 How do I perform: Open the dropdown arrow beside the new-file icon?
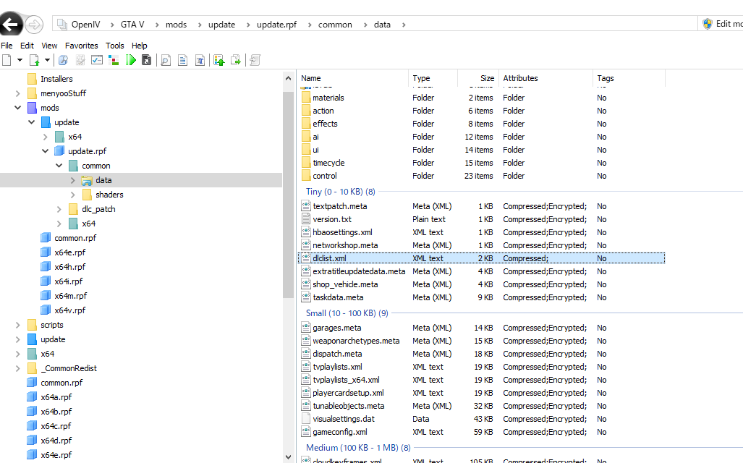[20, 60]
